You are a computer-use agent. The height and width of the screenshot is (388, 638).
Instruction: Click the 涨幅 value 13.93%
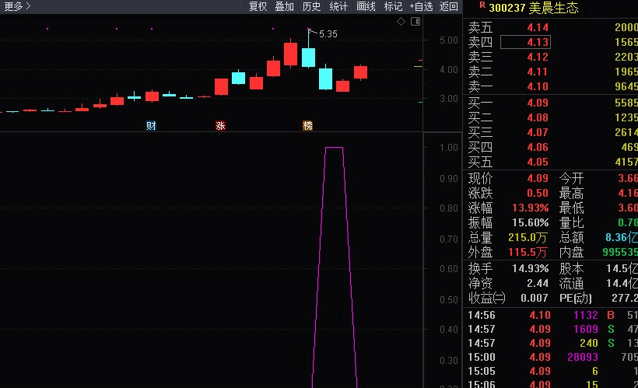(x=530, y=208)
